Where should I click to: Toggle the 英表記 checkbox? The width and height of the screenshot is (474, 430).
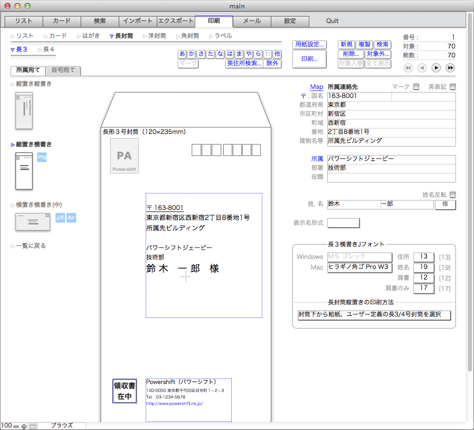pos(452,87)
